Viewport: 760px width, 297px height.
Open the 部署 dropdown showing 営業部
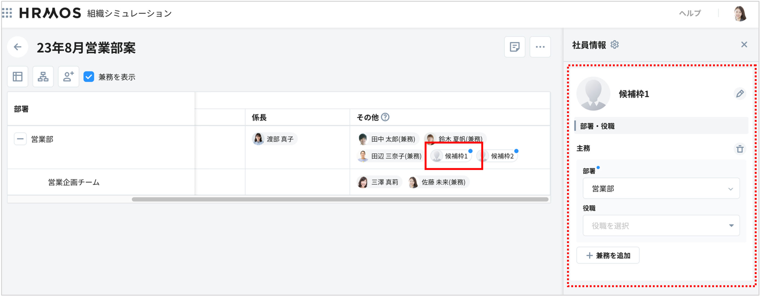click(661, 188)
